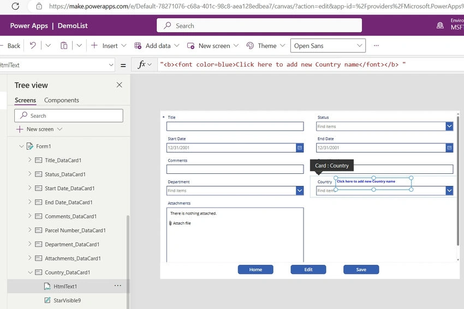
Task: Open End Date calendar picker icon
Action: [x=449, y=148]
